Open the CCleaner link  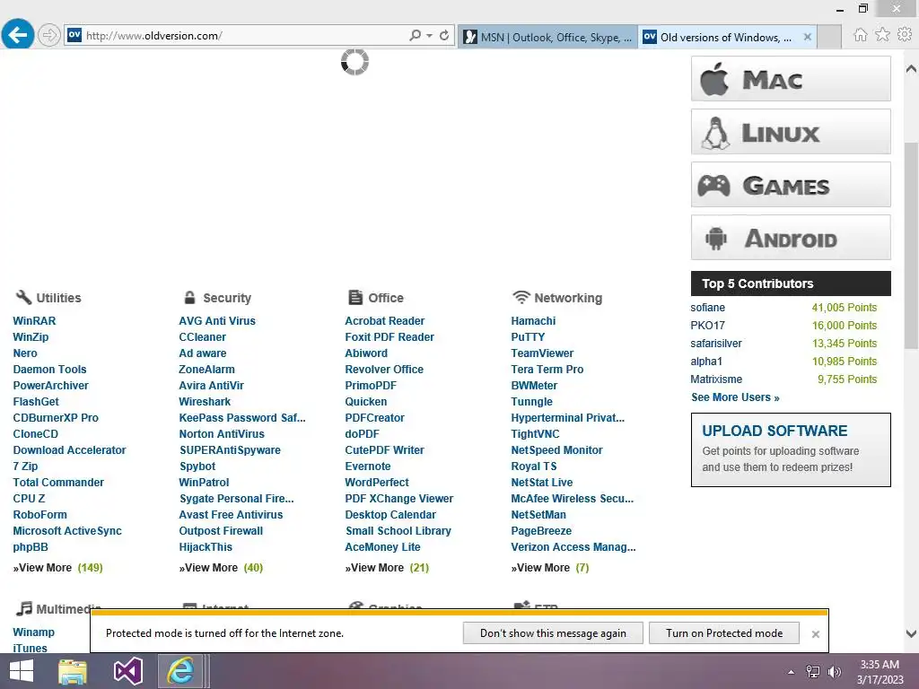coord(202,337)
